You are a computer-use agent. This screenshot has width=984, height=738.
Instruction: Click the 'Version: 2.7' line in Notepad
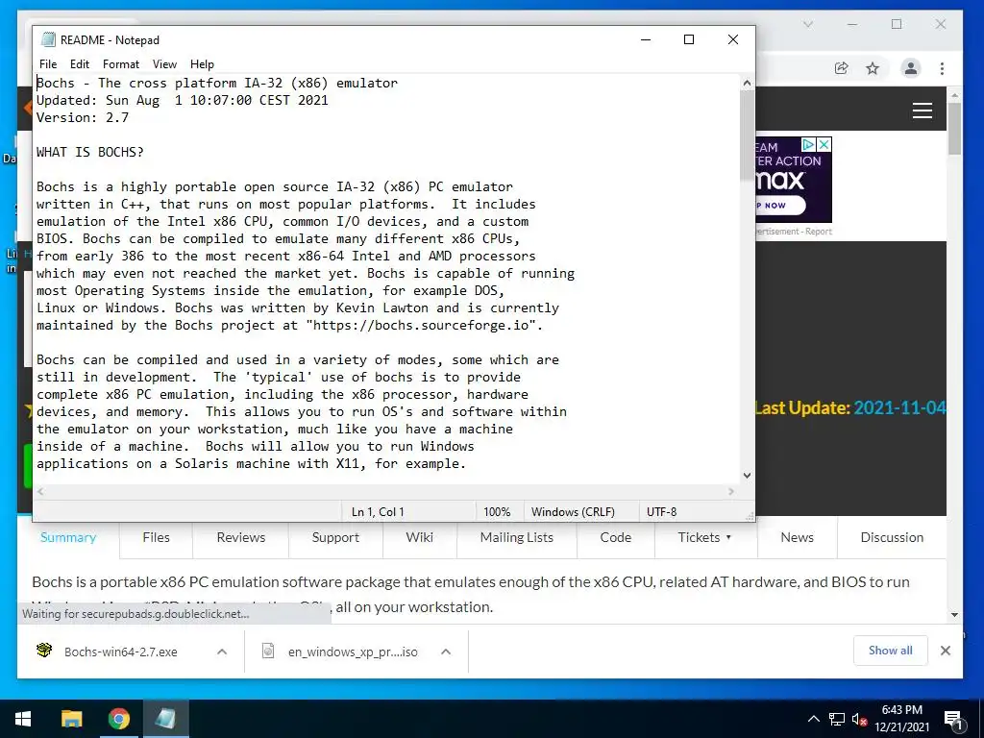[x=83, y=117]
